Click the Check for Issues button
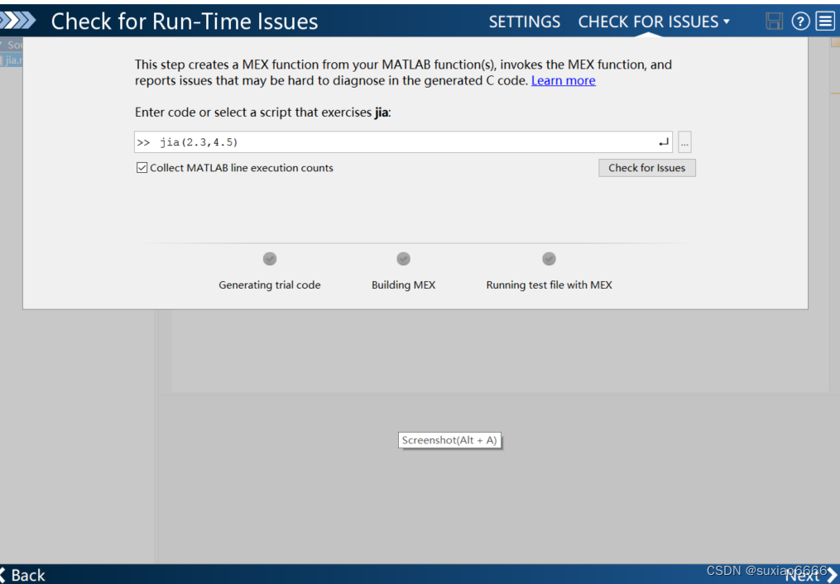The image size is (840, 584). pos(646,168)
